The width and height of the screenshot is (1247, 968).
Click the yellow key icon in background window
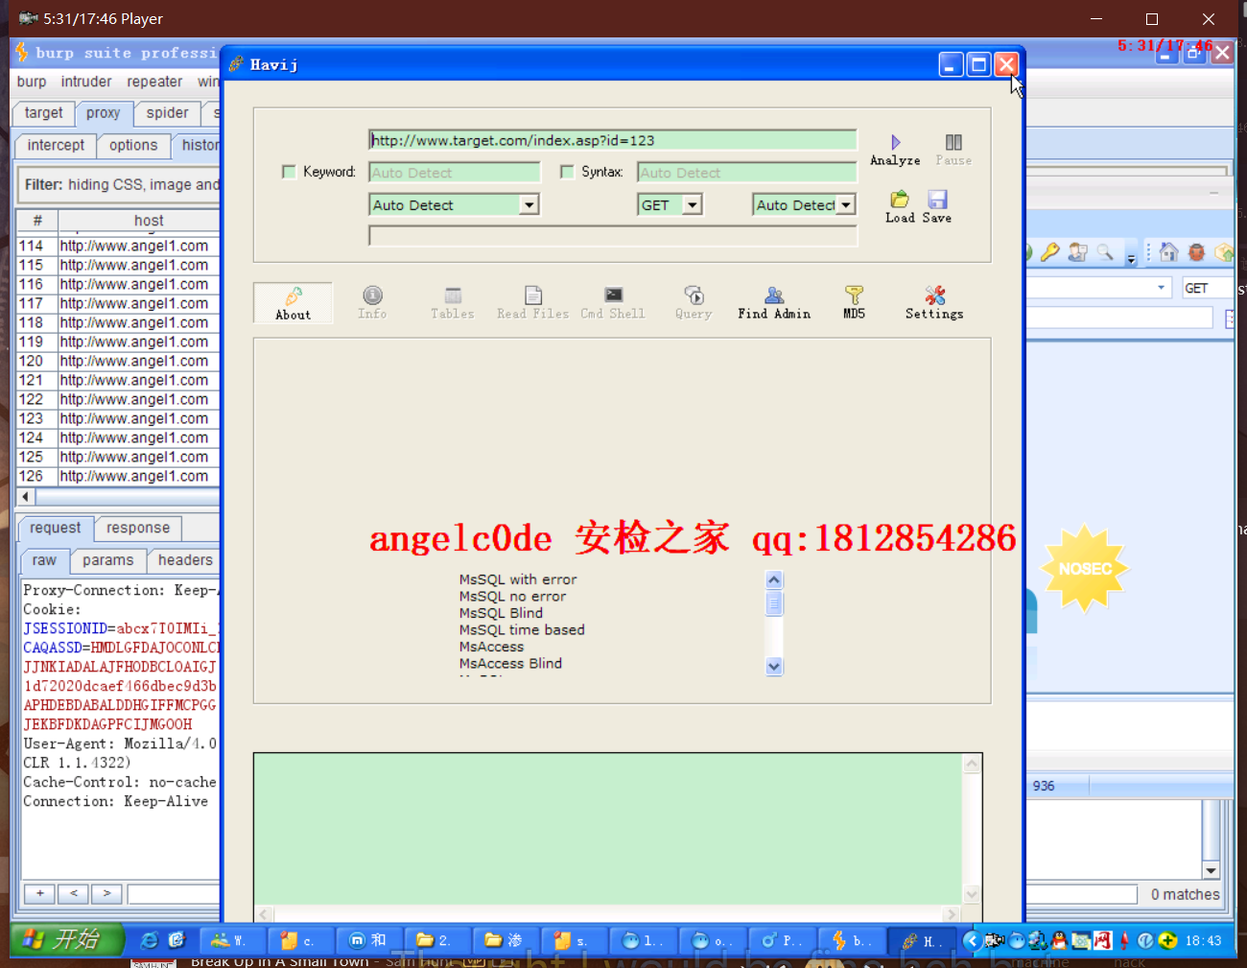pos(1050,252)
